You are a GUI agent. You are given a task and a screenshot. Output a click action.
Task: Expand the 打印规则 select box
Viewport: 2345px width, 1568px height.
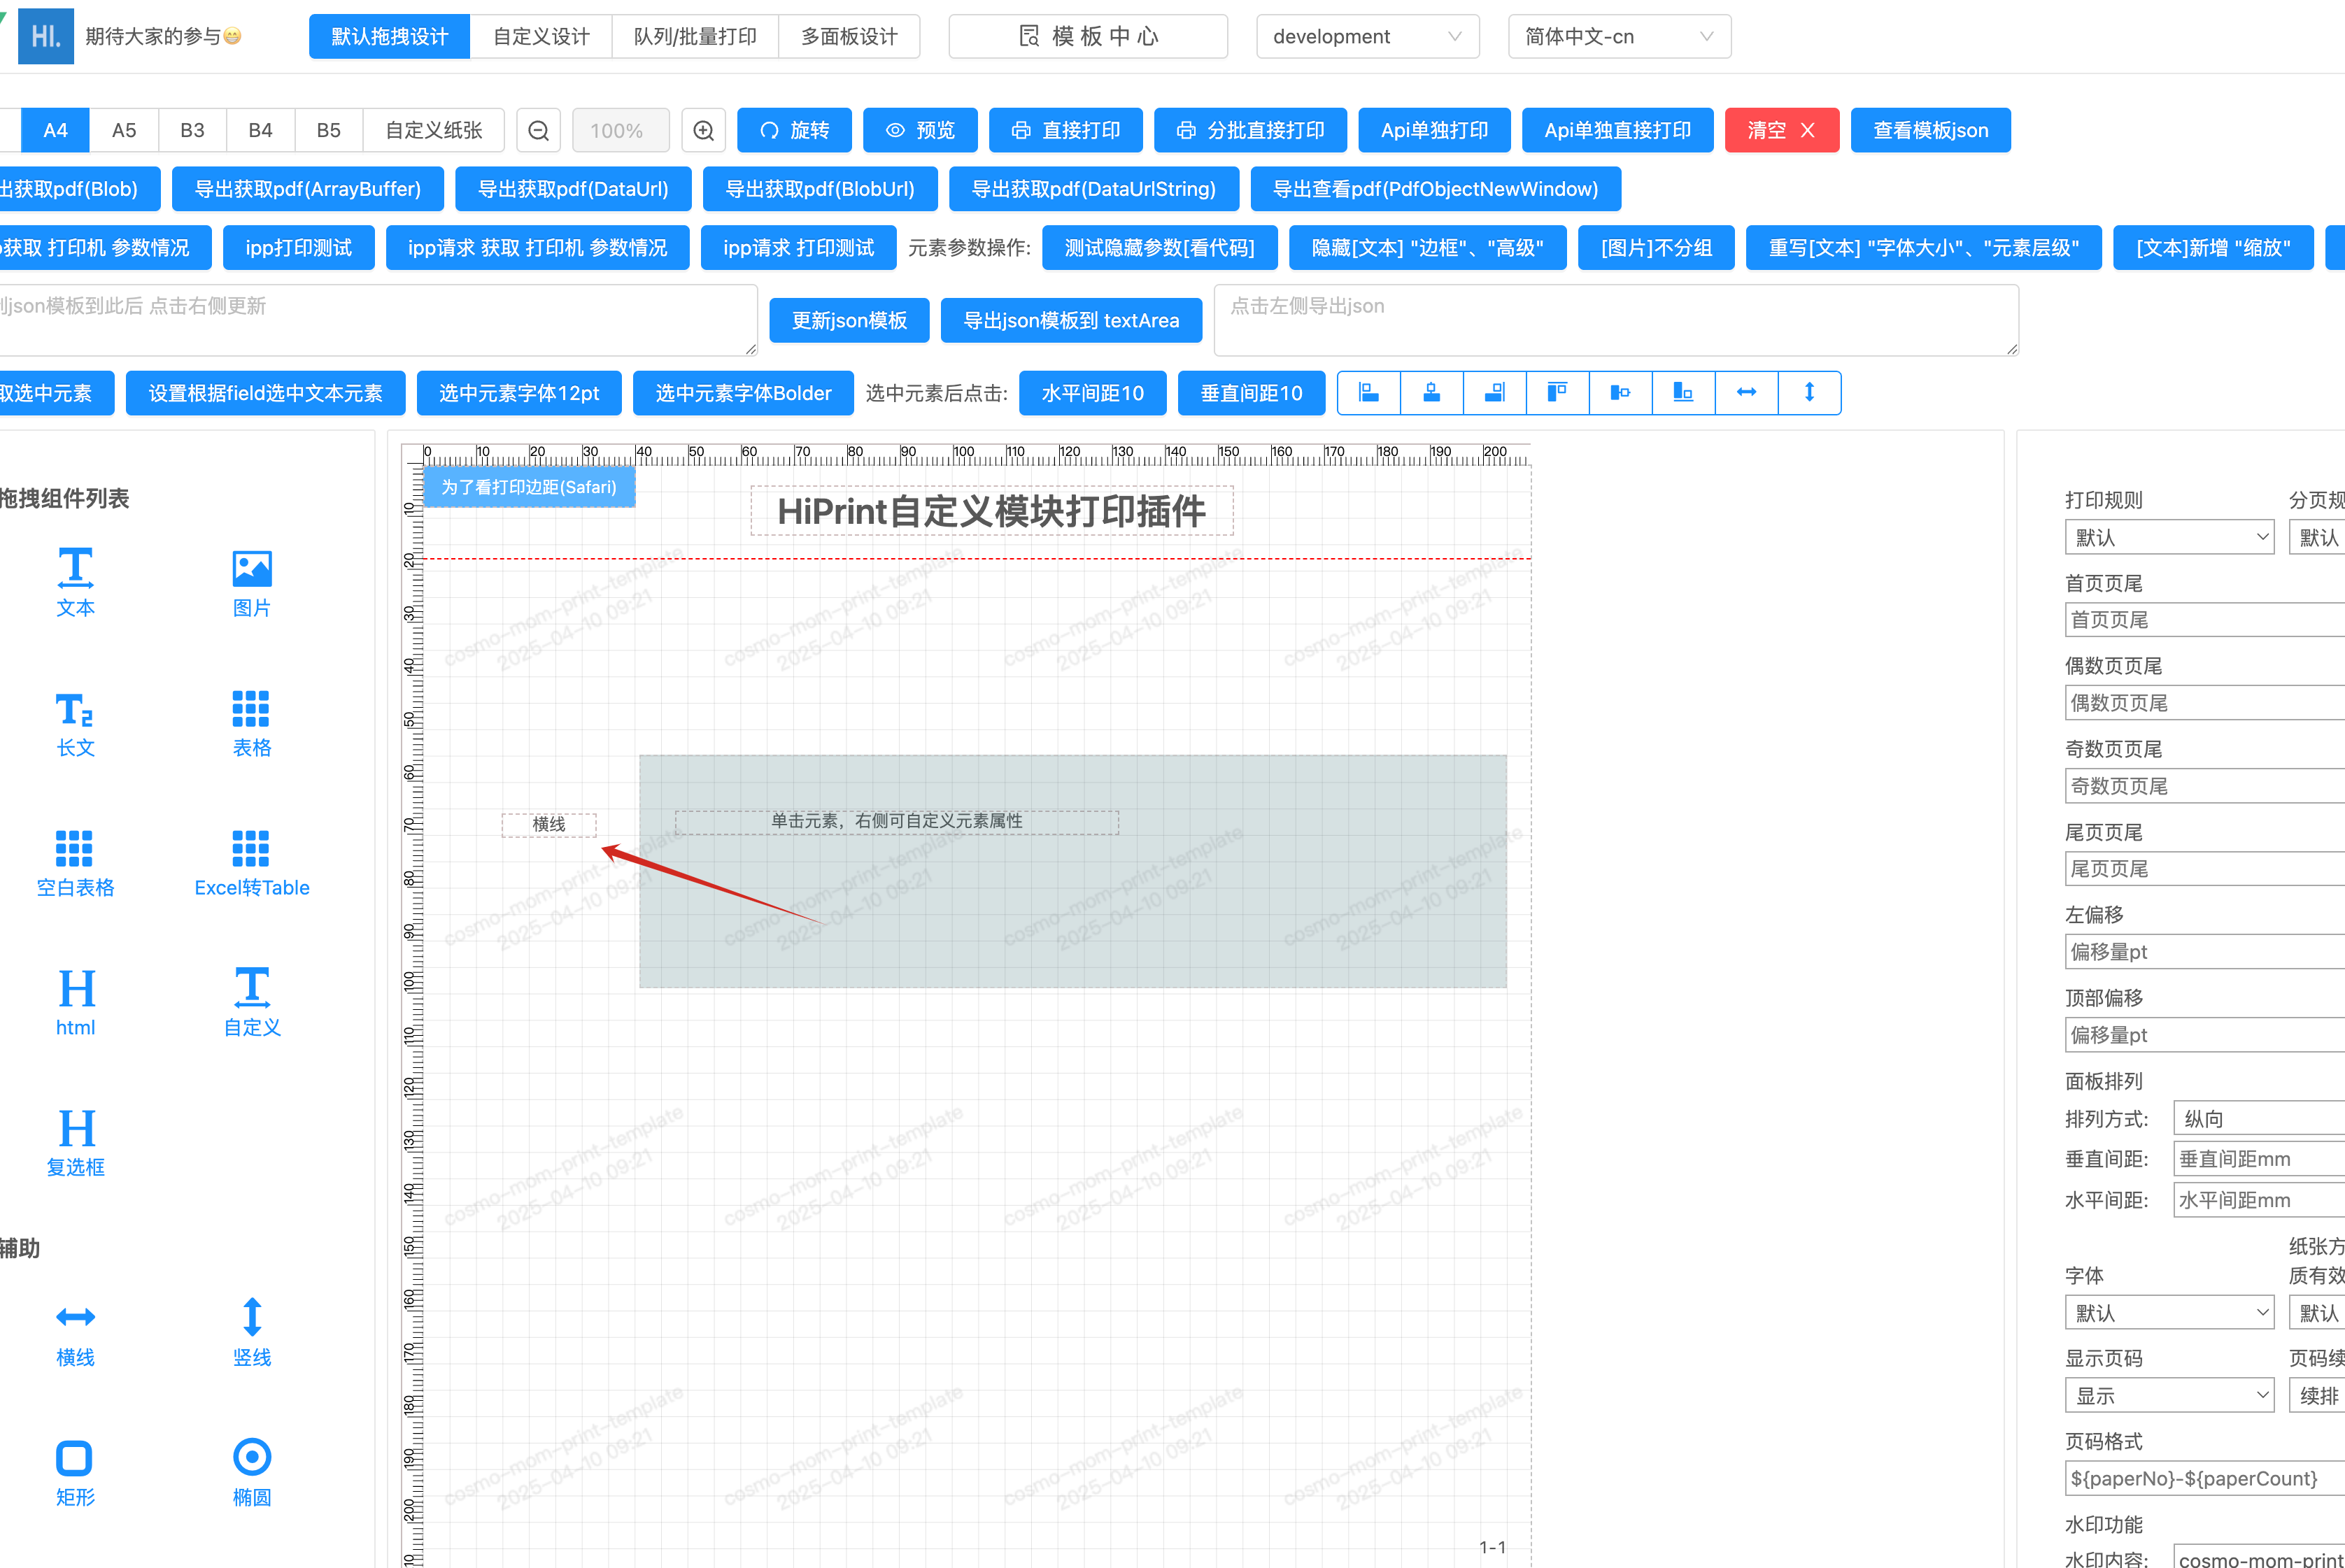tap(2169, 537)
